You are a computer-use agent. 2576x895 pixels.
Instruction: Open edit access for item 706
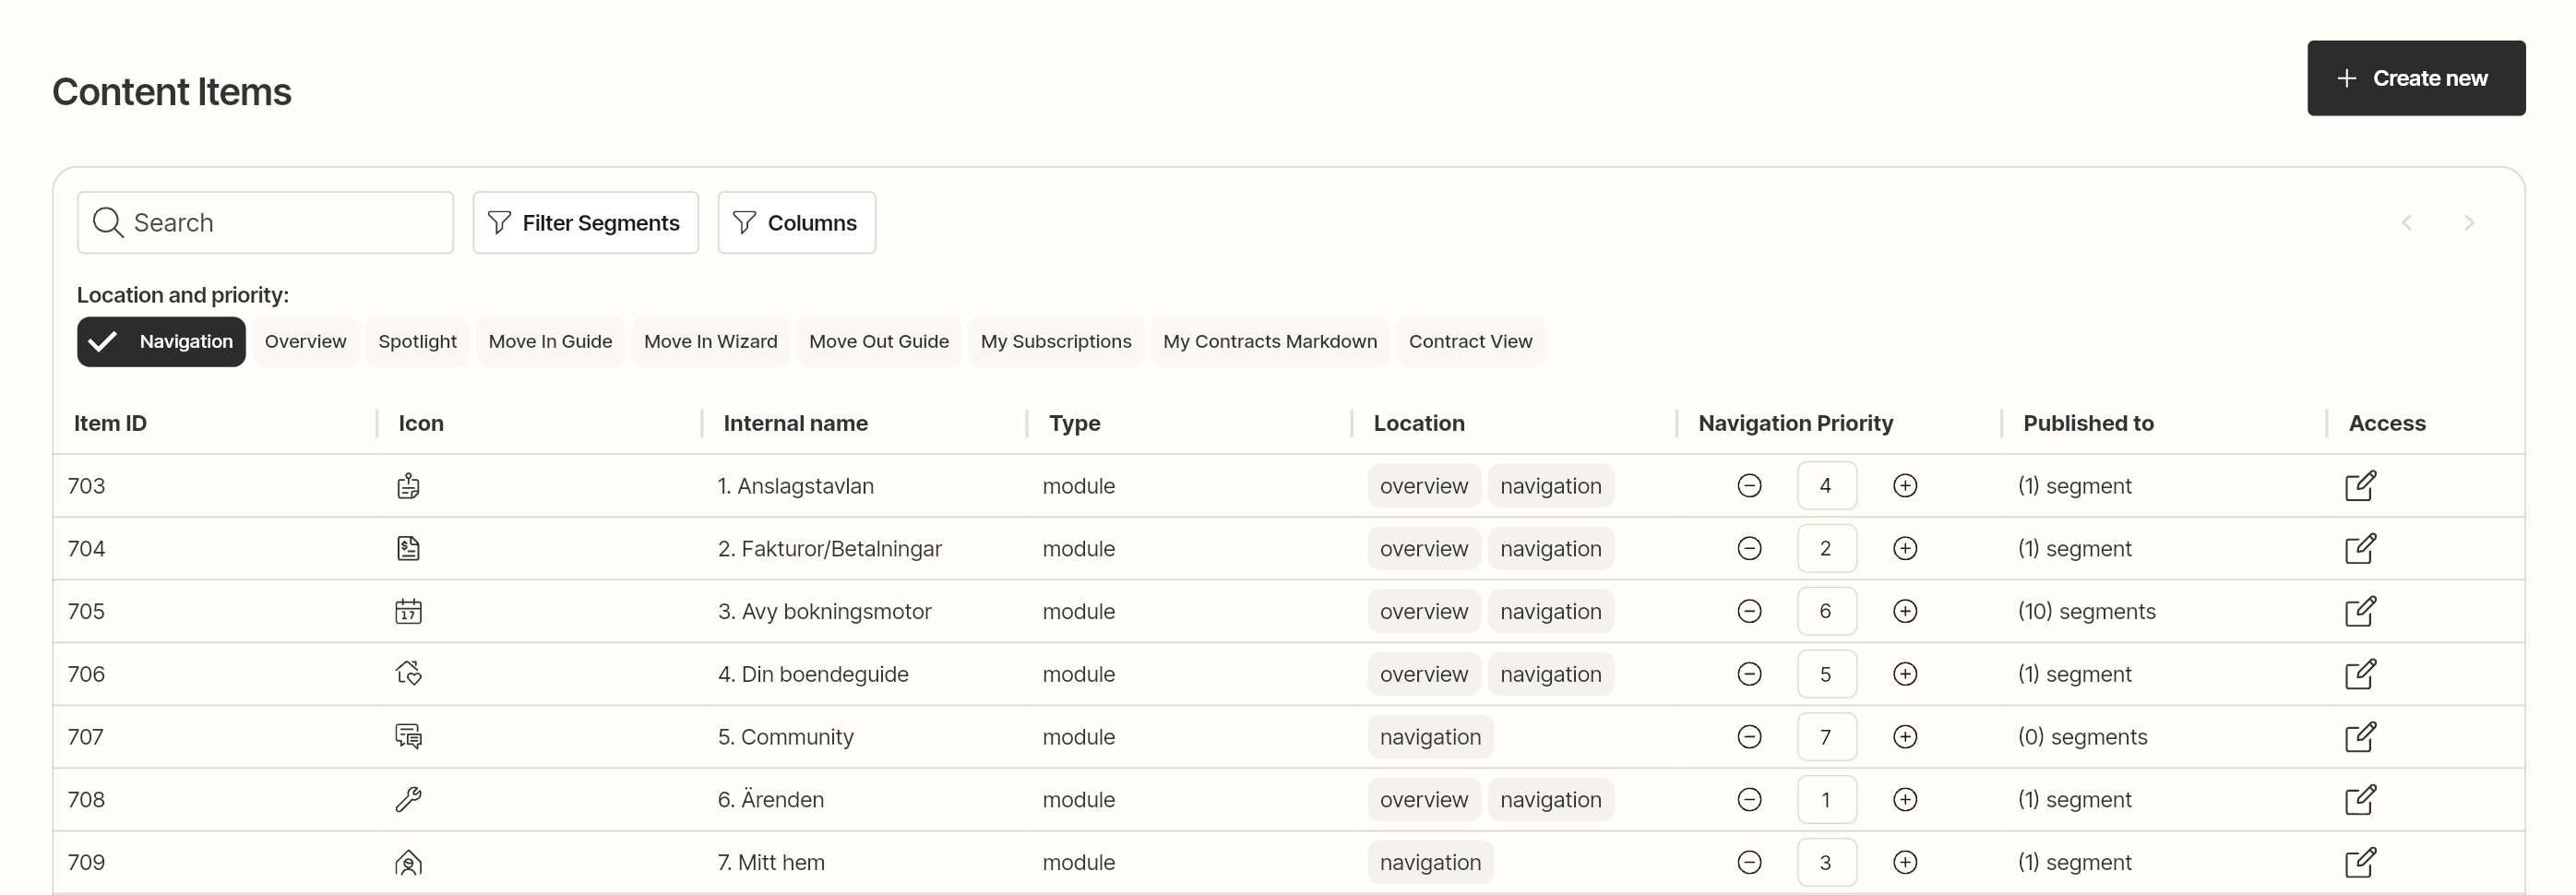pos(2360,674)
